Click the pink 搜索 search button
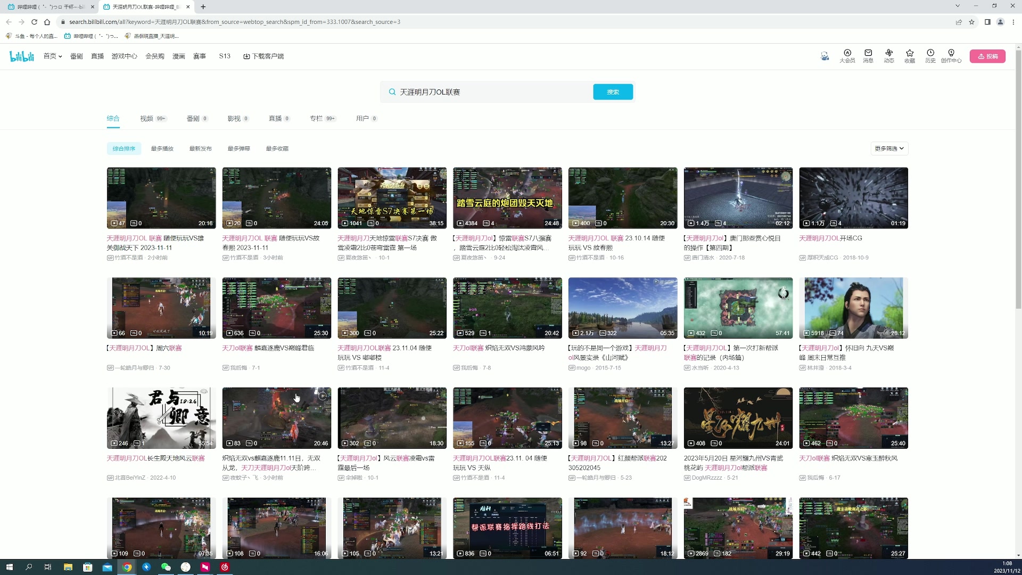1022x575 pixels. [613, 92]
